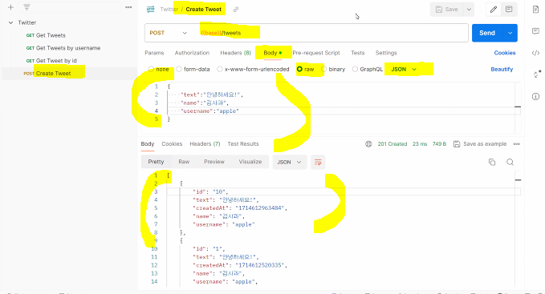Viewport: 545px width, 294px height.
Task: Click the network globe icon in response
Action: (x=368, y=144)
